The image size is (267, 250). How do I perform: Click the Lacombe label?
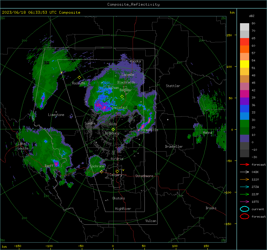coord(128,75)
